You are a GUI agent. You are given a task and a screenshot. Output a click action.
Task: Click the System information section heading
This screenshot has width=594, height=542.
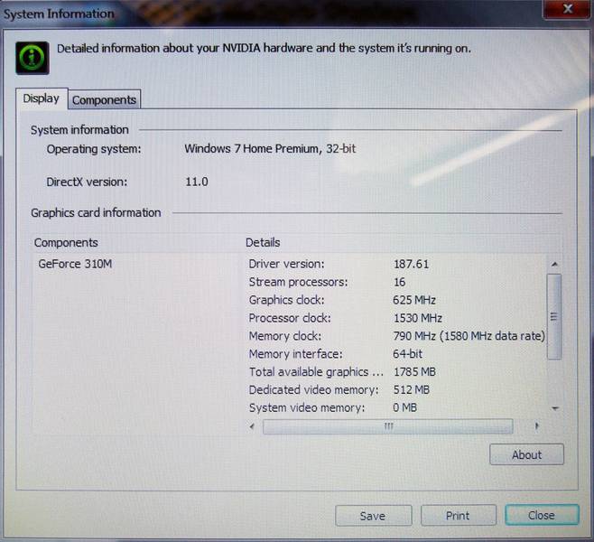79,130
